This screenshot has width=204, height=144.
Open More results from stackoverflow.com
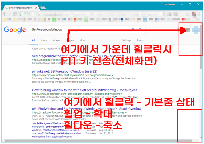click(x=52, y=137)
